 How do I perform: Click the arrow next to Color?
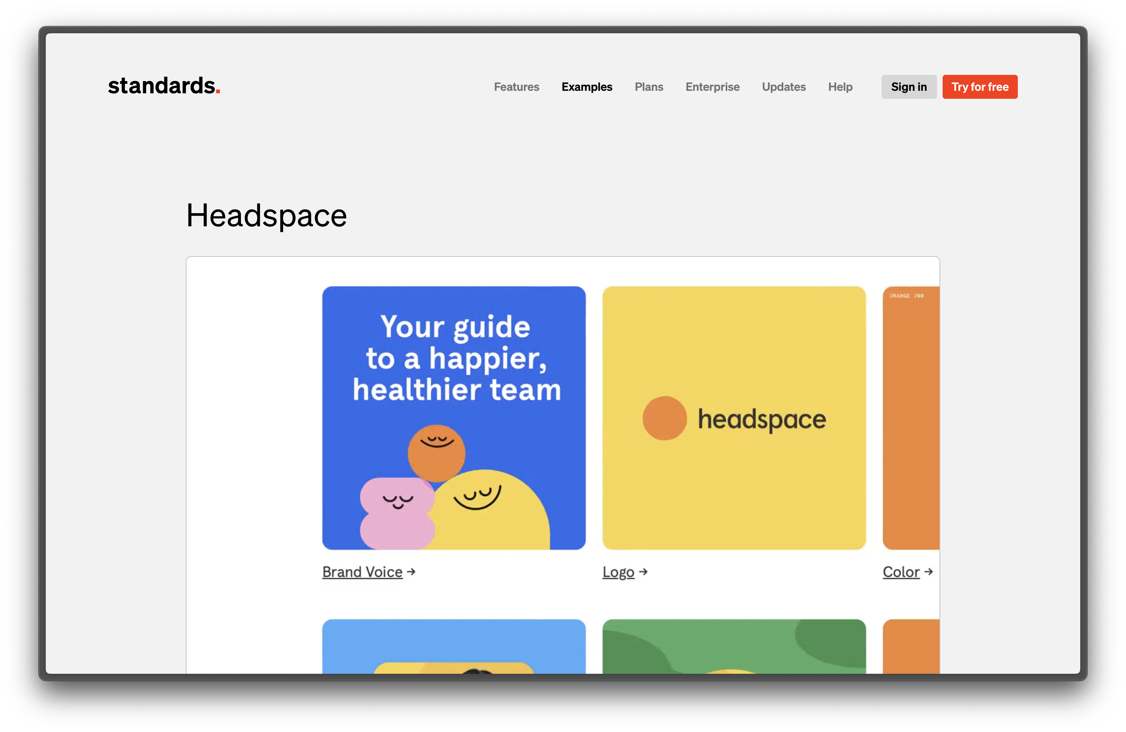click(928, 572)
